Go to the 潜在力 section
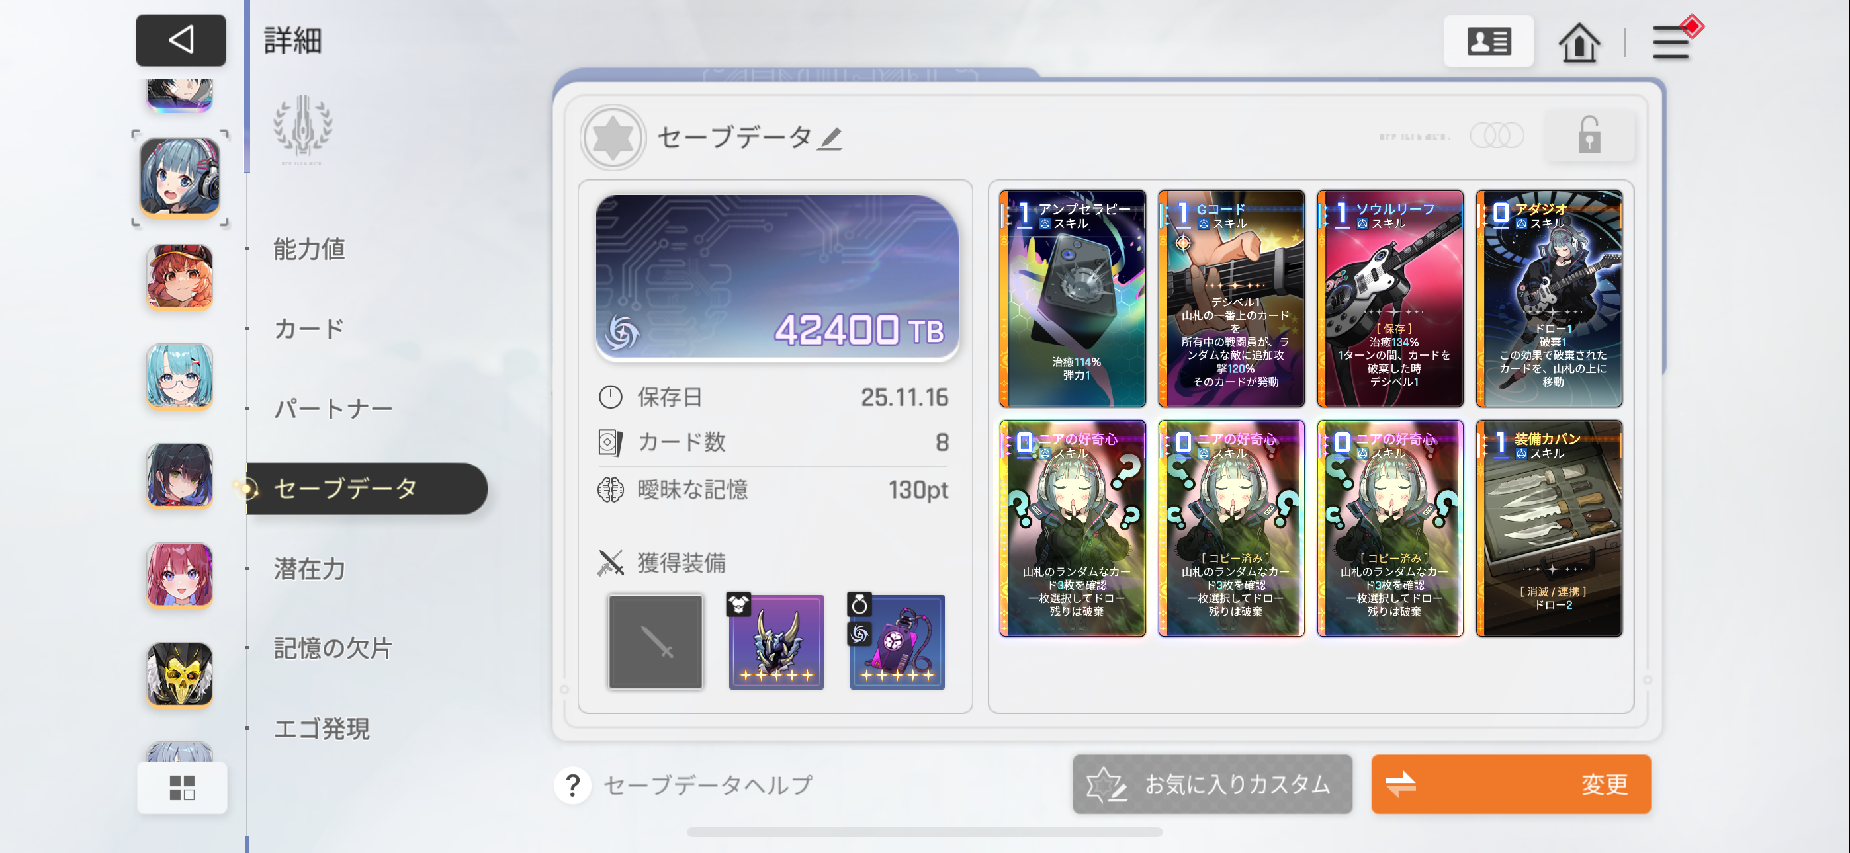1850x853 pixels. pyautogui.click(x=310, y=569)
